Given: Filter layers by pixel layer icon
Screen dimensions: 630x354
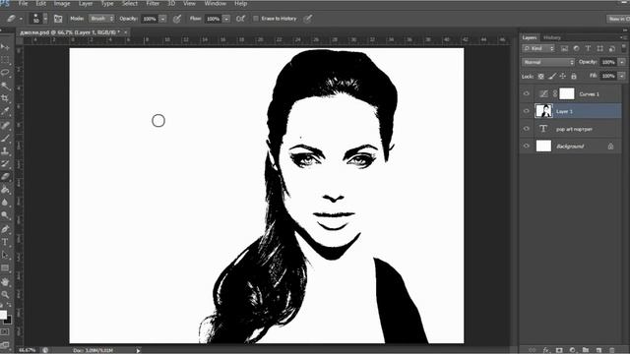Looking at the screenshot, I should coord(564,48).
